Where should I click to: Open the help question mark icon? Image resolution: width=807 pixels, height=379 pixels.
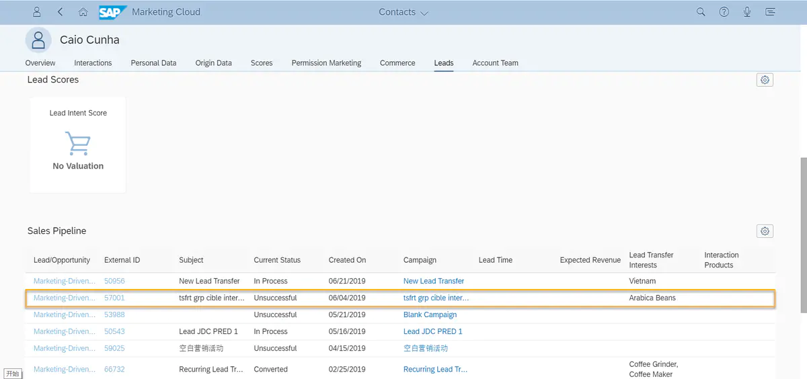point(724,12)
